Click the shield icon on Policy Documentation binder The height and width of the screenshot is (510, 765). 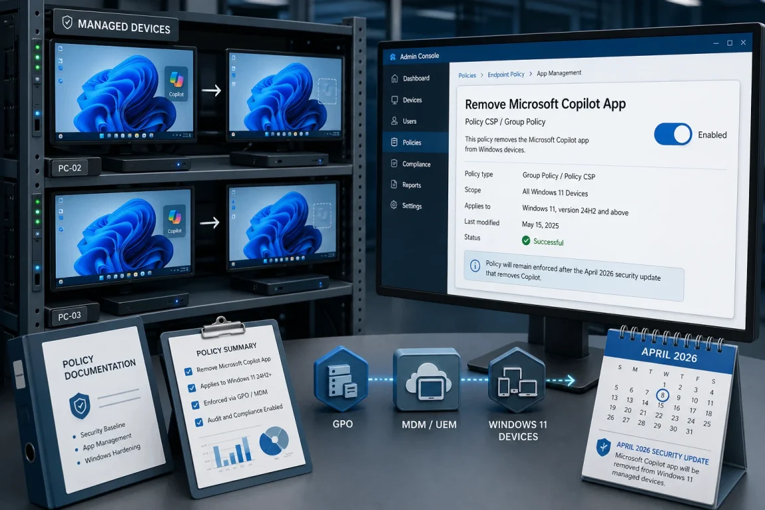[x=80, y=406]
